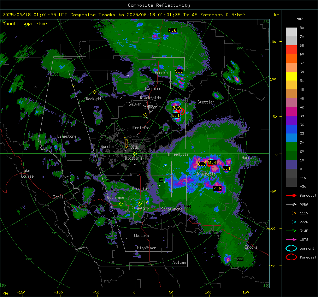Click the Cochrane city label
Viewport: 318px width, 297px height.
(116, 197)
